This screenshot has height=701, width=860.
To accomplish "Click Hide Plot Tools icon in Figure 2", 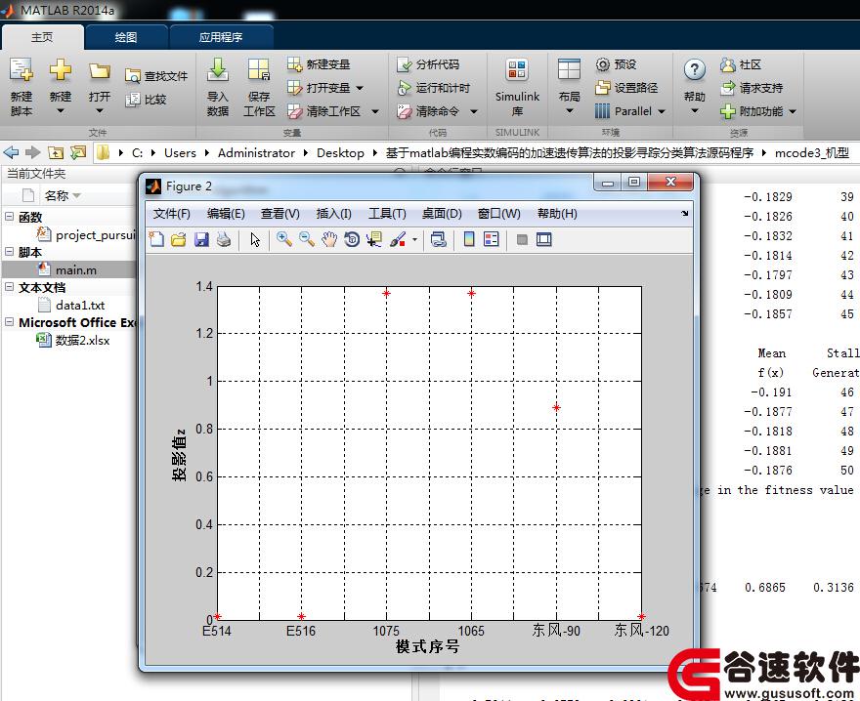I will (x=522, y=239).
